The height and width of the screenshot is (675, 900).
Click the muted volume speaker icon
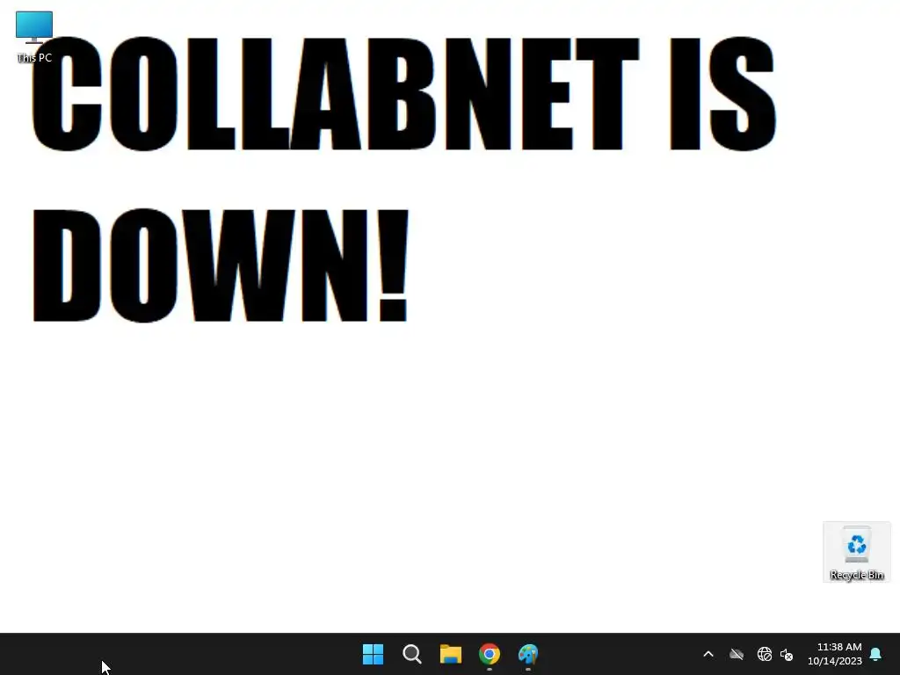click(x=787, y=654)
